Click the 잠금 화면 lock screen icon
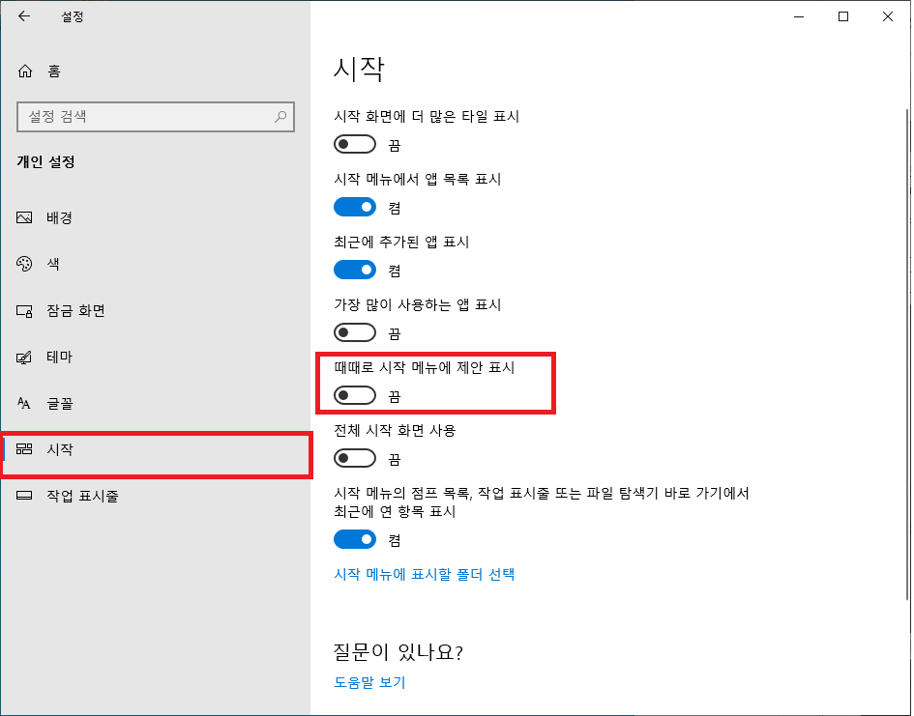 [x=24, y=311]
